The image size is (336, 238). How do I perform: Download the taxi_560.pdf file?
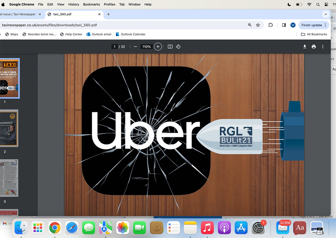(305, 47)
